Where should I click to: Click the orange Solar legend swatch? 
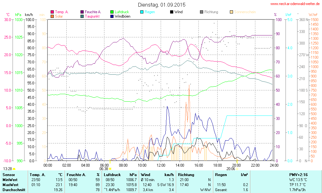tap(52, 16)
